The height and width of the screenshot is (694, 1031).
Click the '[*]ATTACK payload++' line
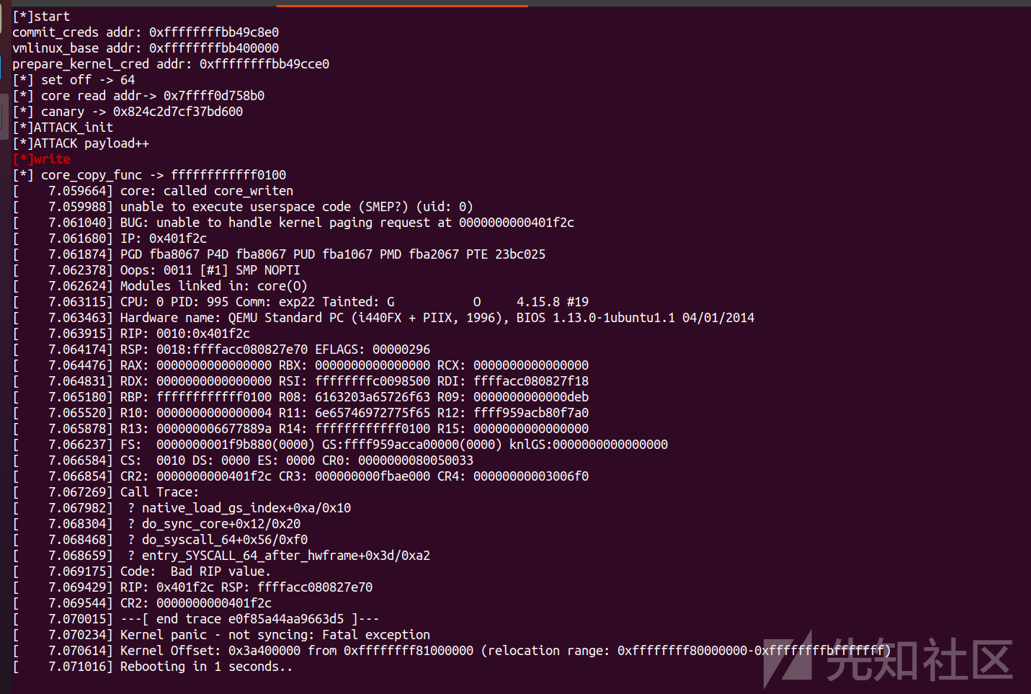81,143
